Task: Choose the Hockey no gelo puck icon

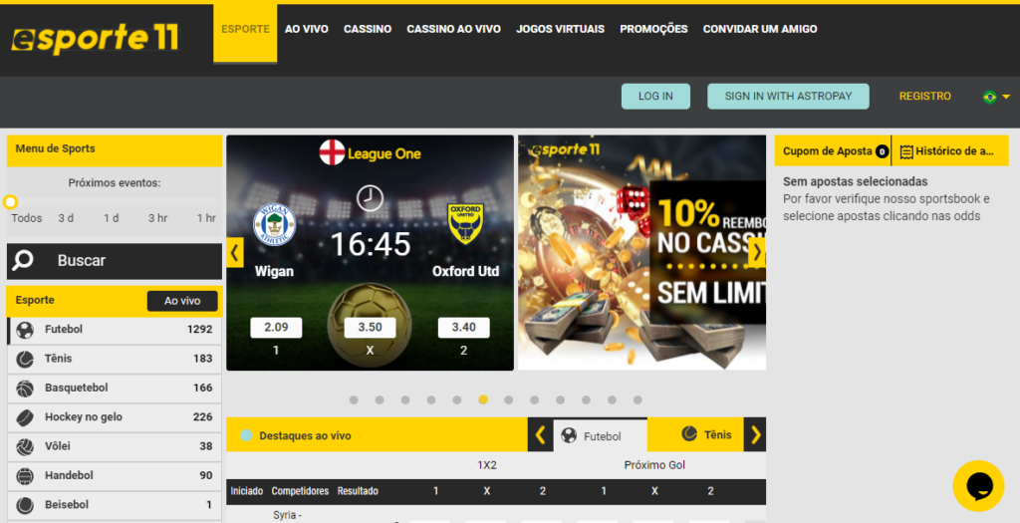Action: 25,417
